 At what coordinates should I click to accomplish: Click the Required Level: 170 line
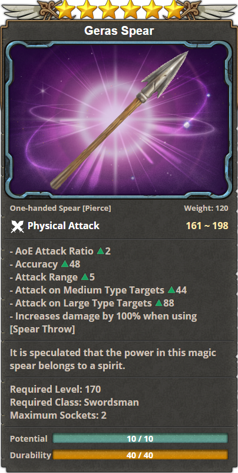pyautogui.click(x=55, y=389)
